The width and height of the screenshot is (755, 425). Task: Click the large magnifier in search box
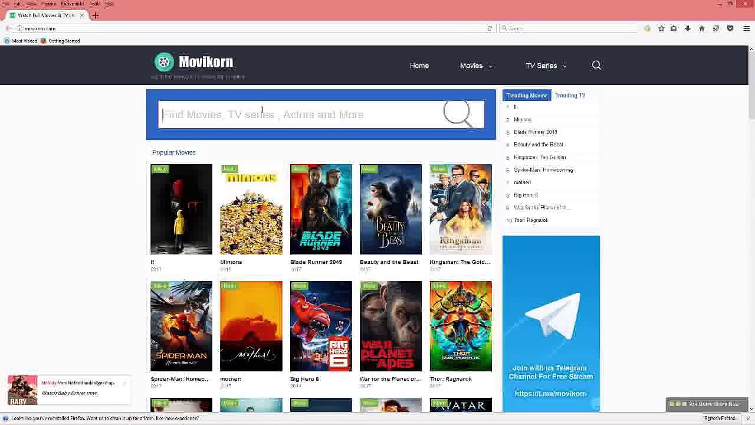click(458, 113)
